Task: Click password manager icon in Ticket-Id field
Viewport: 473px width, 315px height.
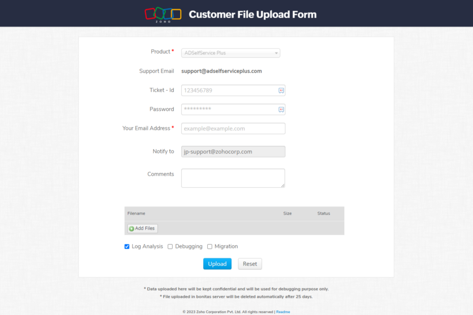Action: (x=281, y=91)
